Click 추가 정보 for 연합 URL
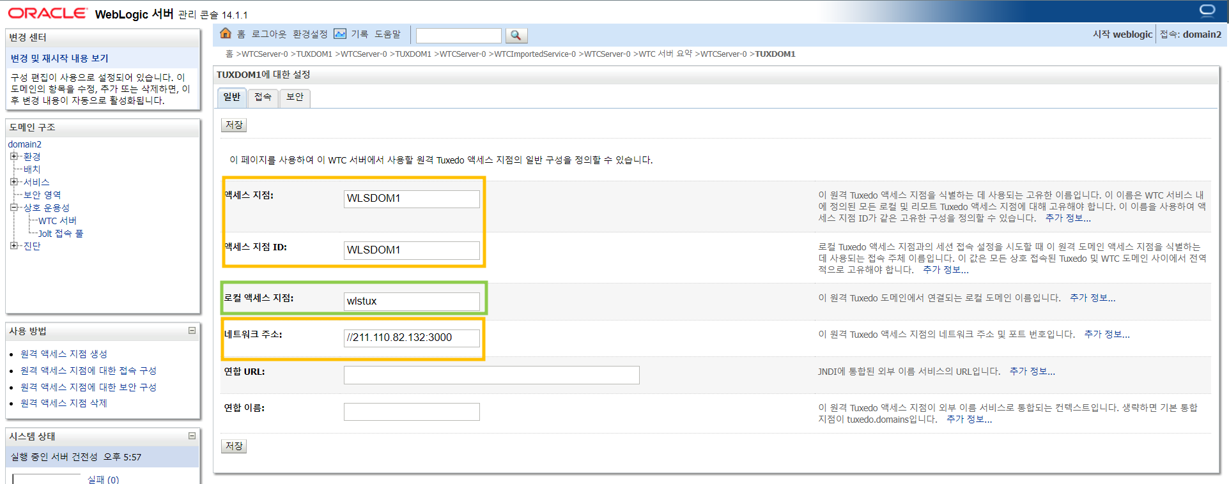The height and width of the screenshot is (484, 1229). pos(1032,371)
